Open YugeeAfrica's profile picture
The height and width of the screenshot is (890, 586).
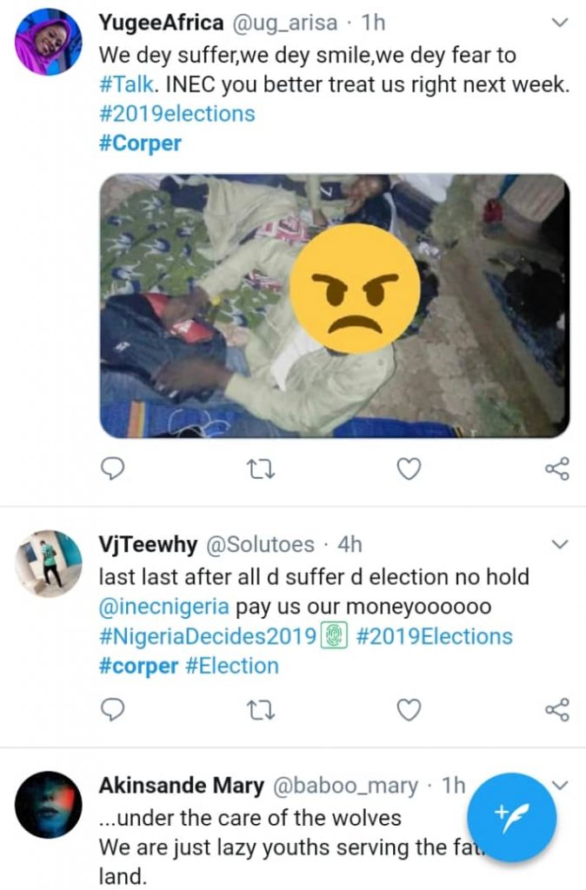49,42
